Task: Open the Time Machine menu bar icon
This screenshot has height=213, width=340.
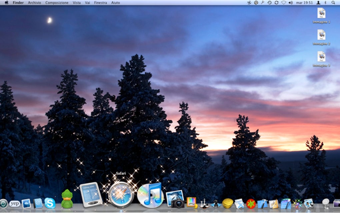Action: [270, 3]
